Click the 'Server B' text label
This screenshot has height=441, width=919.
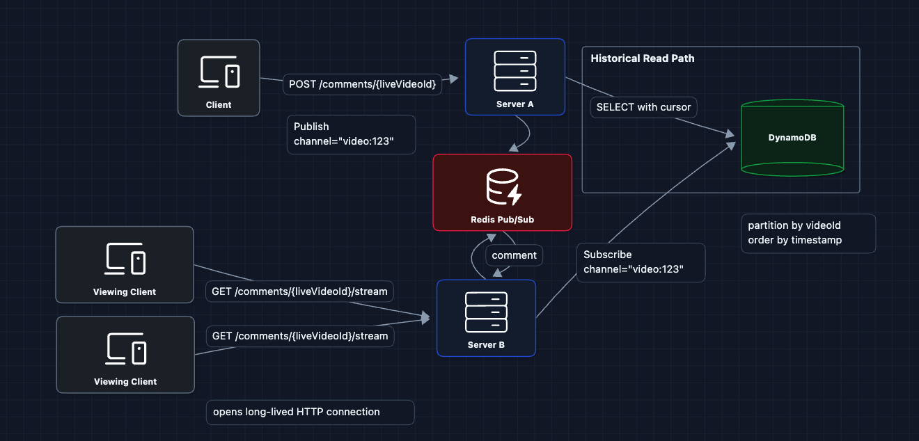tap(486, 345)
